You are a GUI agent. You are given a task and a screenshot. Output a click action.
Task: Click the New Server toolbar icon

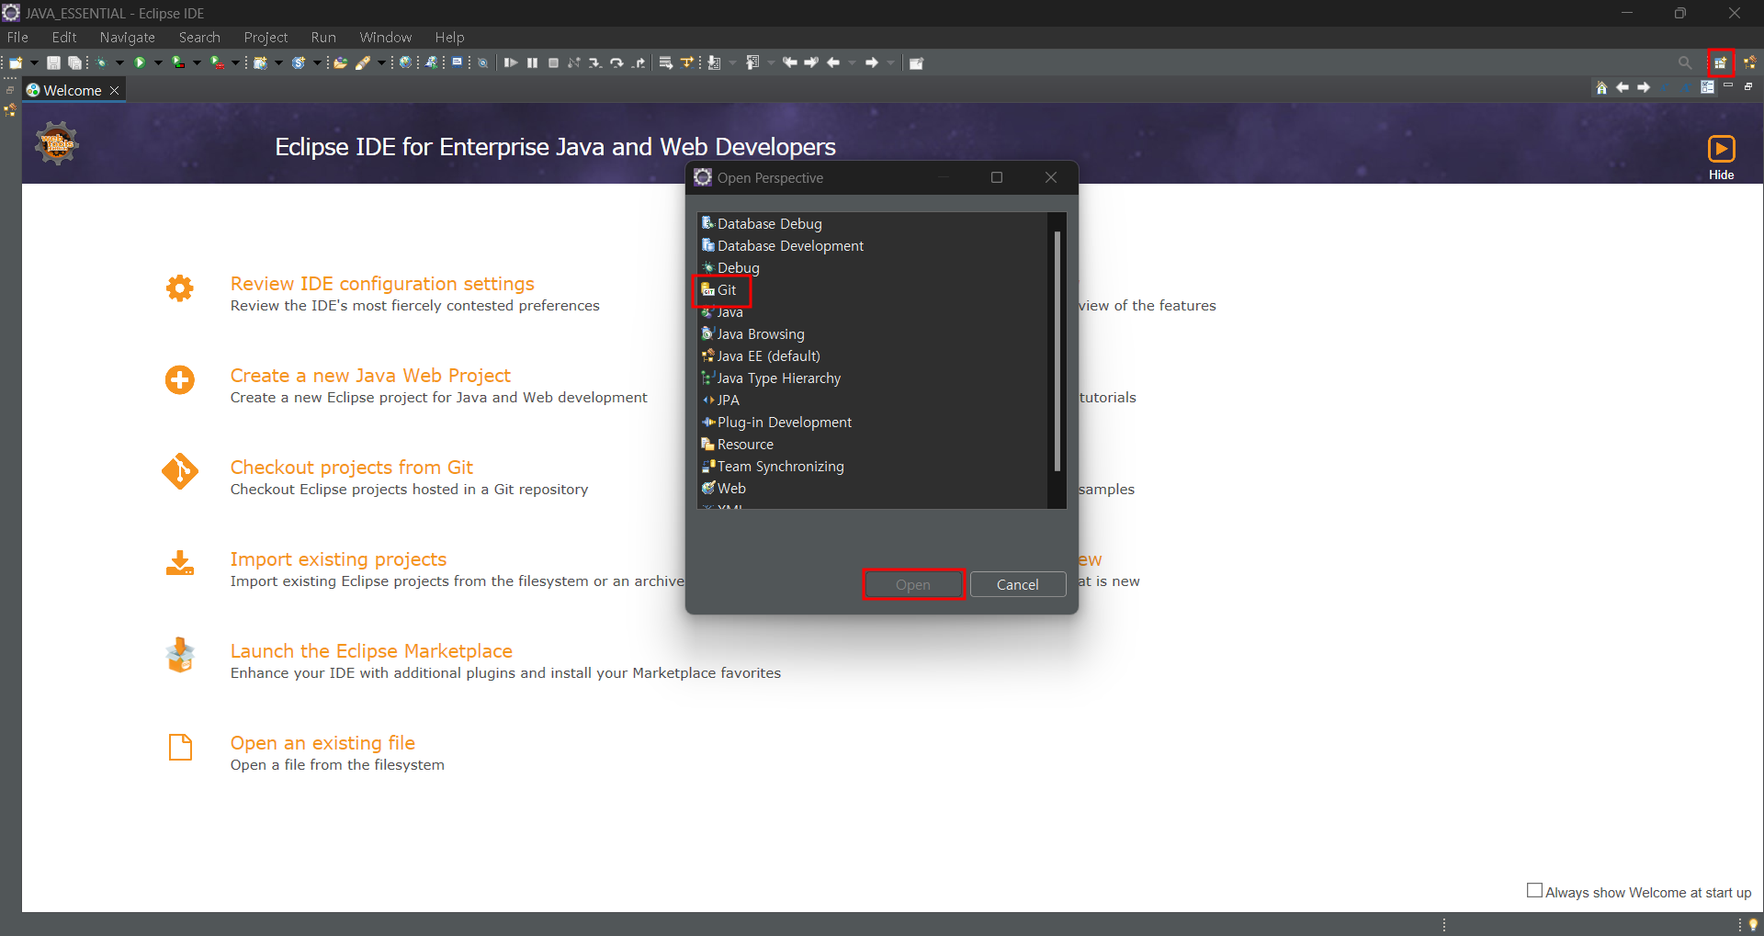tap(261, 62)
